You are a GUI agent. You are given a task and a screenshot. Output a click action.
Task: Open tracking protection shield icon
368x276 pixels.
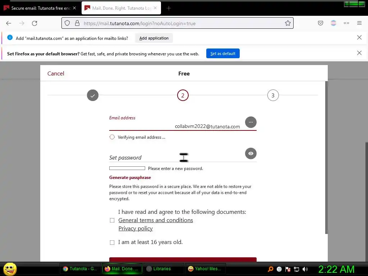click(67, 23)
